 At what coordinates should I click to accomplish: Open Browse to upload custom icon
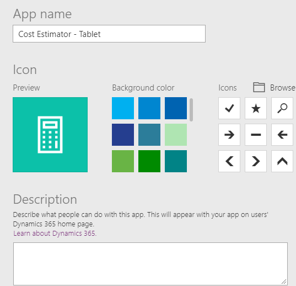(283, 88)
